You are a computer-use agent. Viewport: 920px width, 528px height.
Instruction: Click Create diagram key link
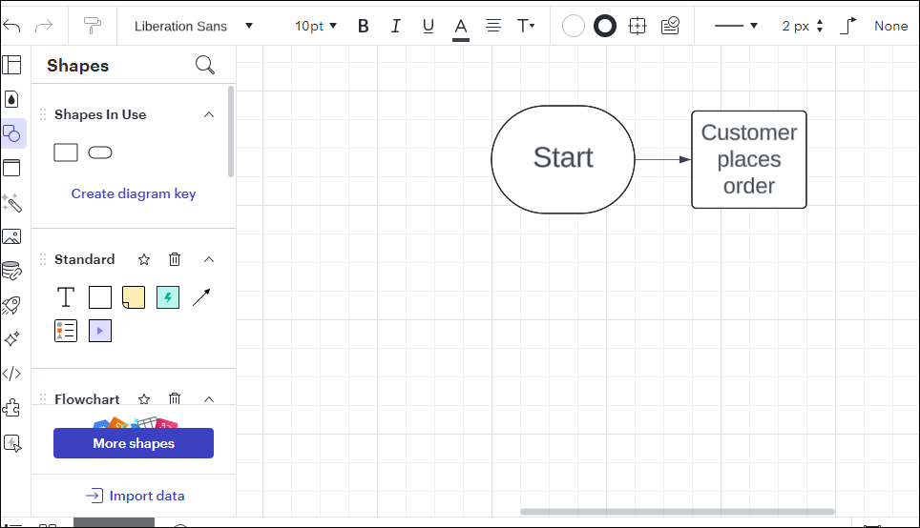pos(134,193)
